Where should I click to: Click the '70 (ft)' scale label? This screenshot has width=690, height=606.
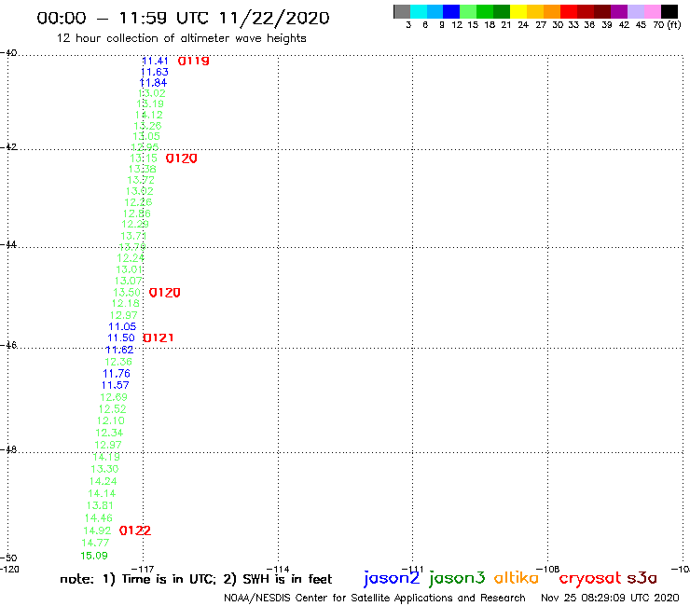click(x=667, y=25)
